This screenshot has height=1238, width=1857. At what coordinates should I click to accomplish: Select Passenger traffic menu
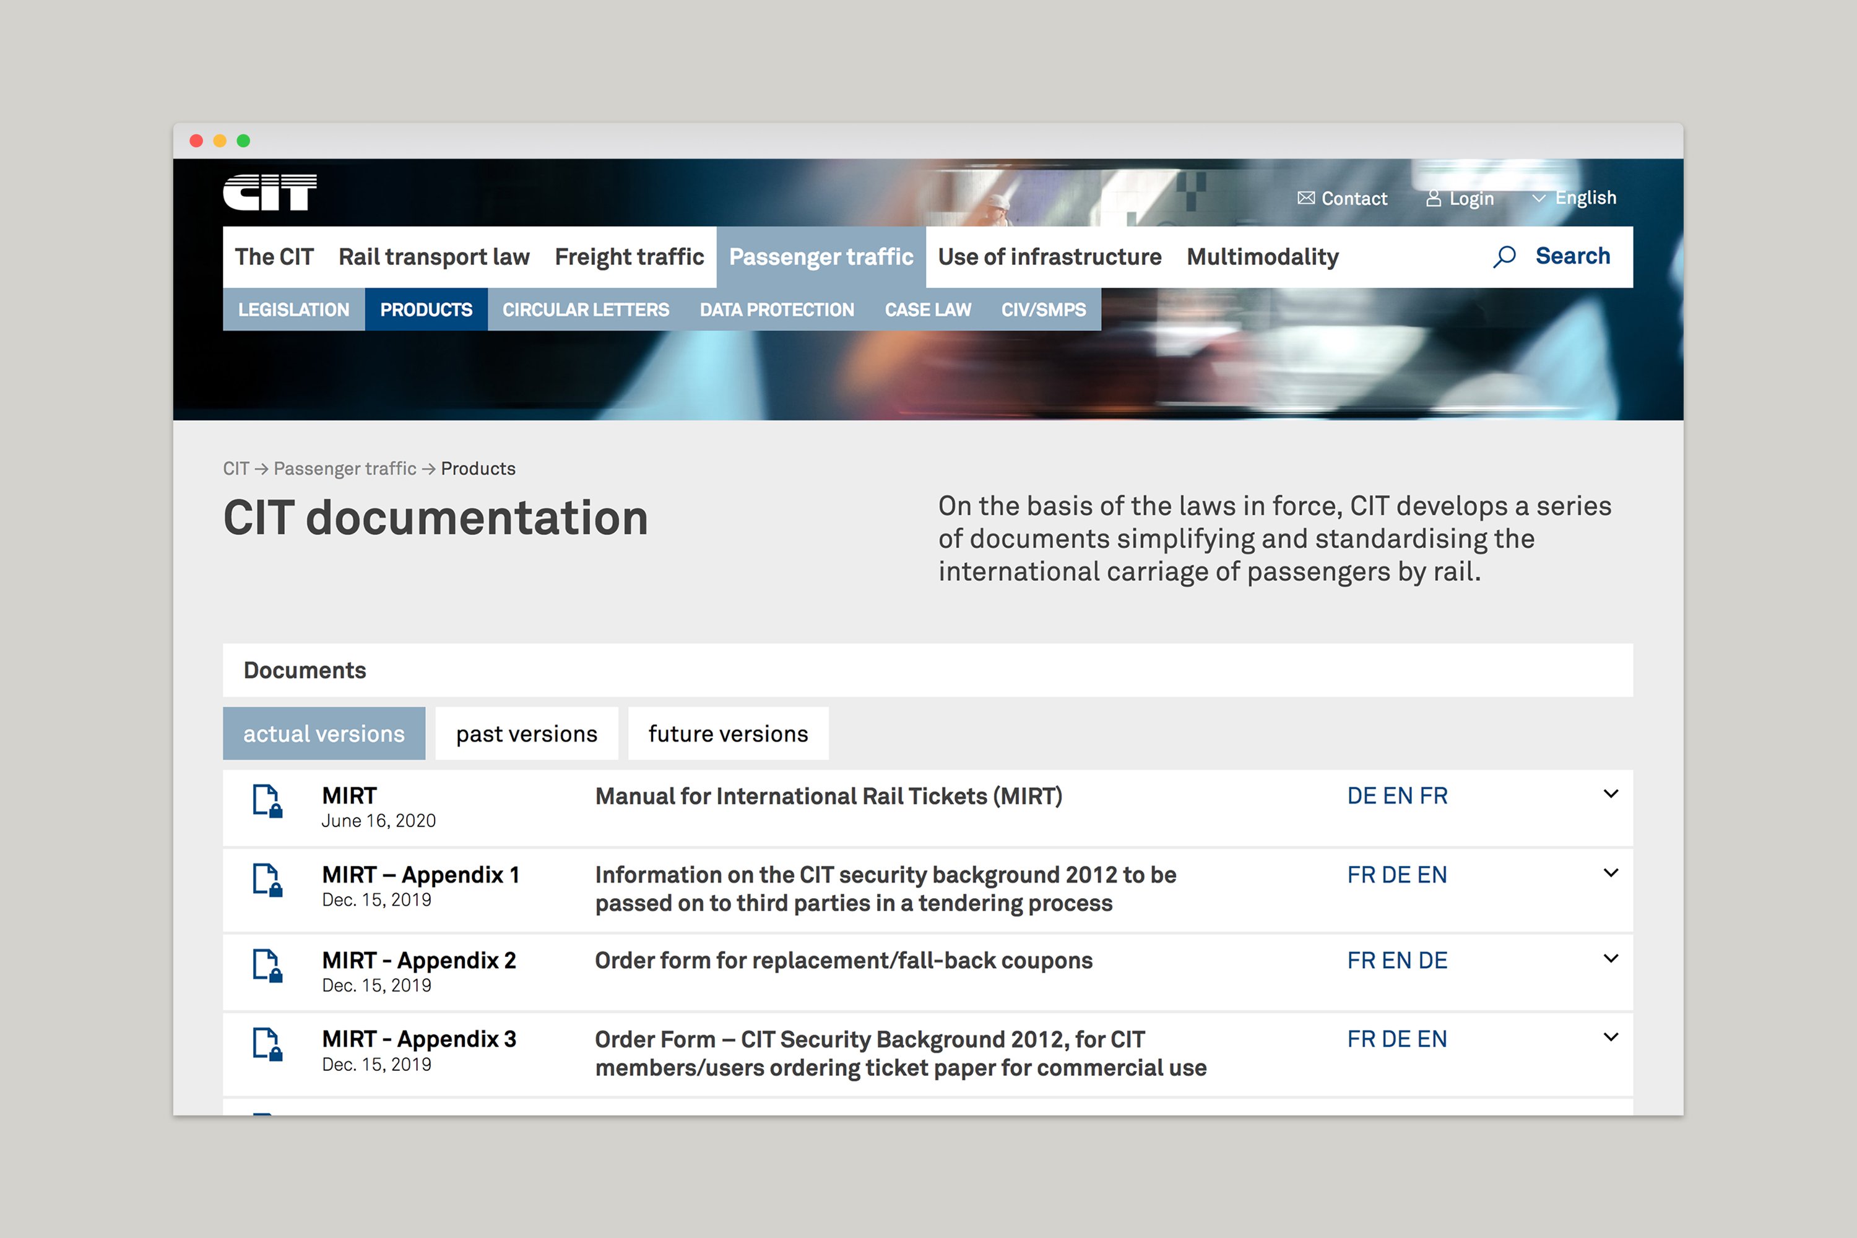[821, 257]
